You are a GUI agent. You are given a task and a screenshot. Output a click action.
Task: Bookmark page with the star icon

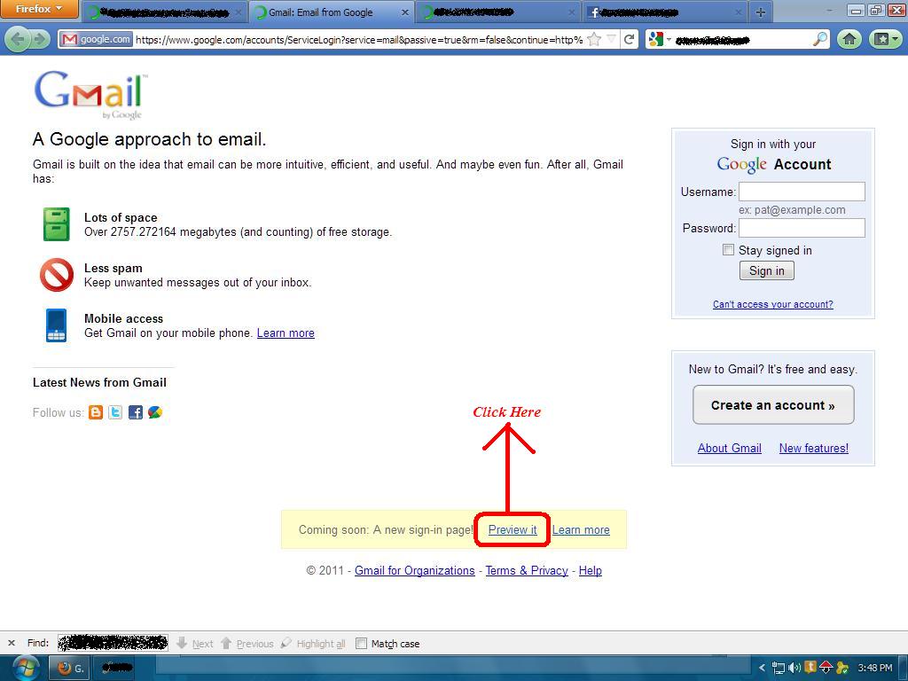pos(594,39)
